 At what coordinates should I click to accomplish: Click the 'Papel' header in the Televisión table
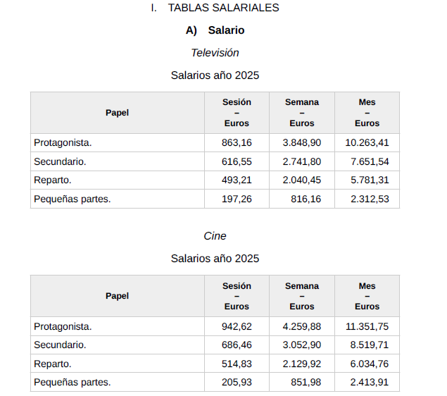118,113
